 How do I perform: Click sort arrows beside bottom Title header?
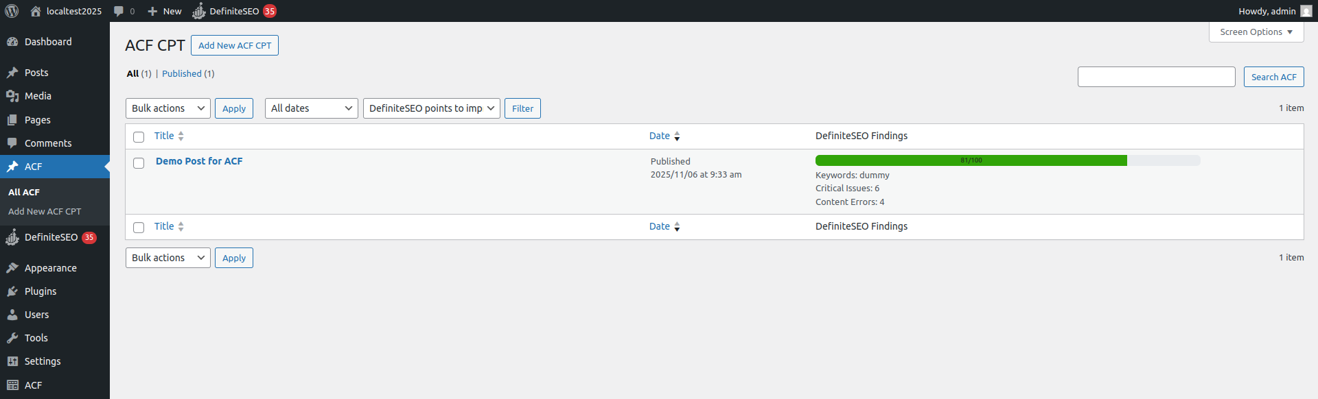[181, 227]
